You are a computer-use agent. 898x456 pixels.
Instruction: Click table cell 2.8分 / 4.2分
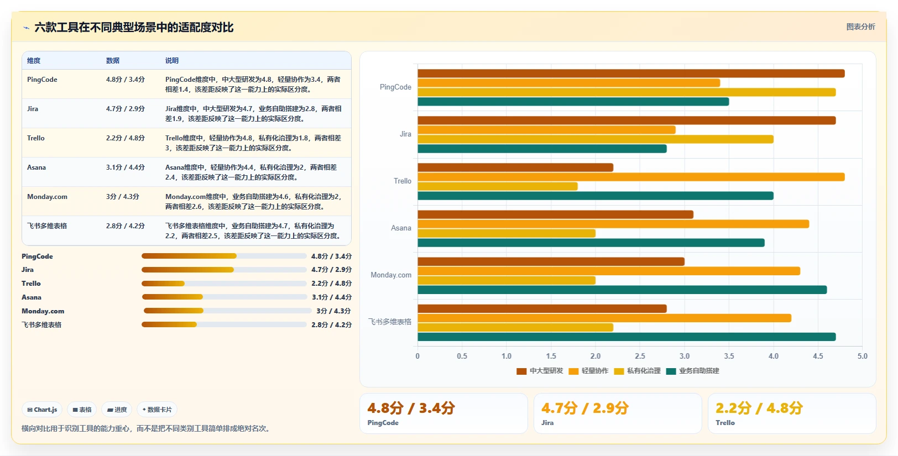(x=126, y=226)
